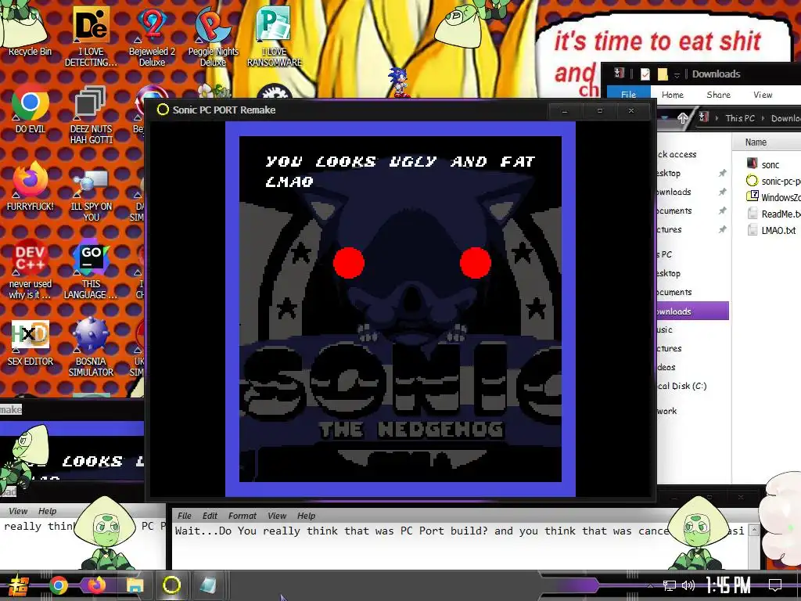Viewport: 801px width, 601px height.
Task: Open 'DEEZ NUTS HAH GOTTI' desktop icon
Action: [91, 115]
